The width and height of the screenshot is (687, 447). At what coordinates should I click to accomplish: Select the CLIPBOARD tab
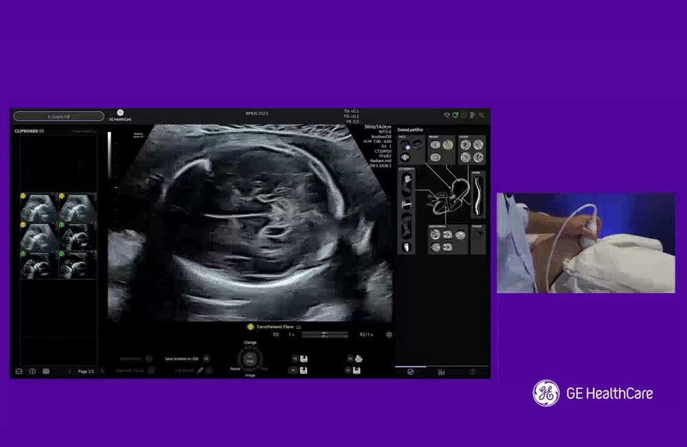(x=30, y=131)
